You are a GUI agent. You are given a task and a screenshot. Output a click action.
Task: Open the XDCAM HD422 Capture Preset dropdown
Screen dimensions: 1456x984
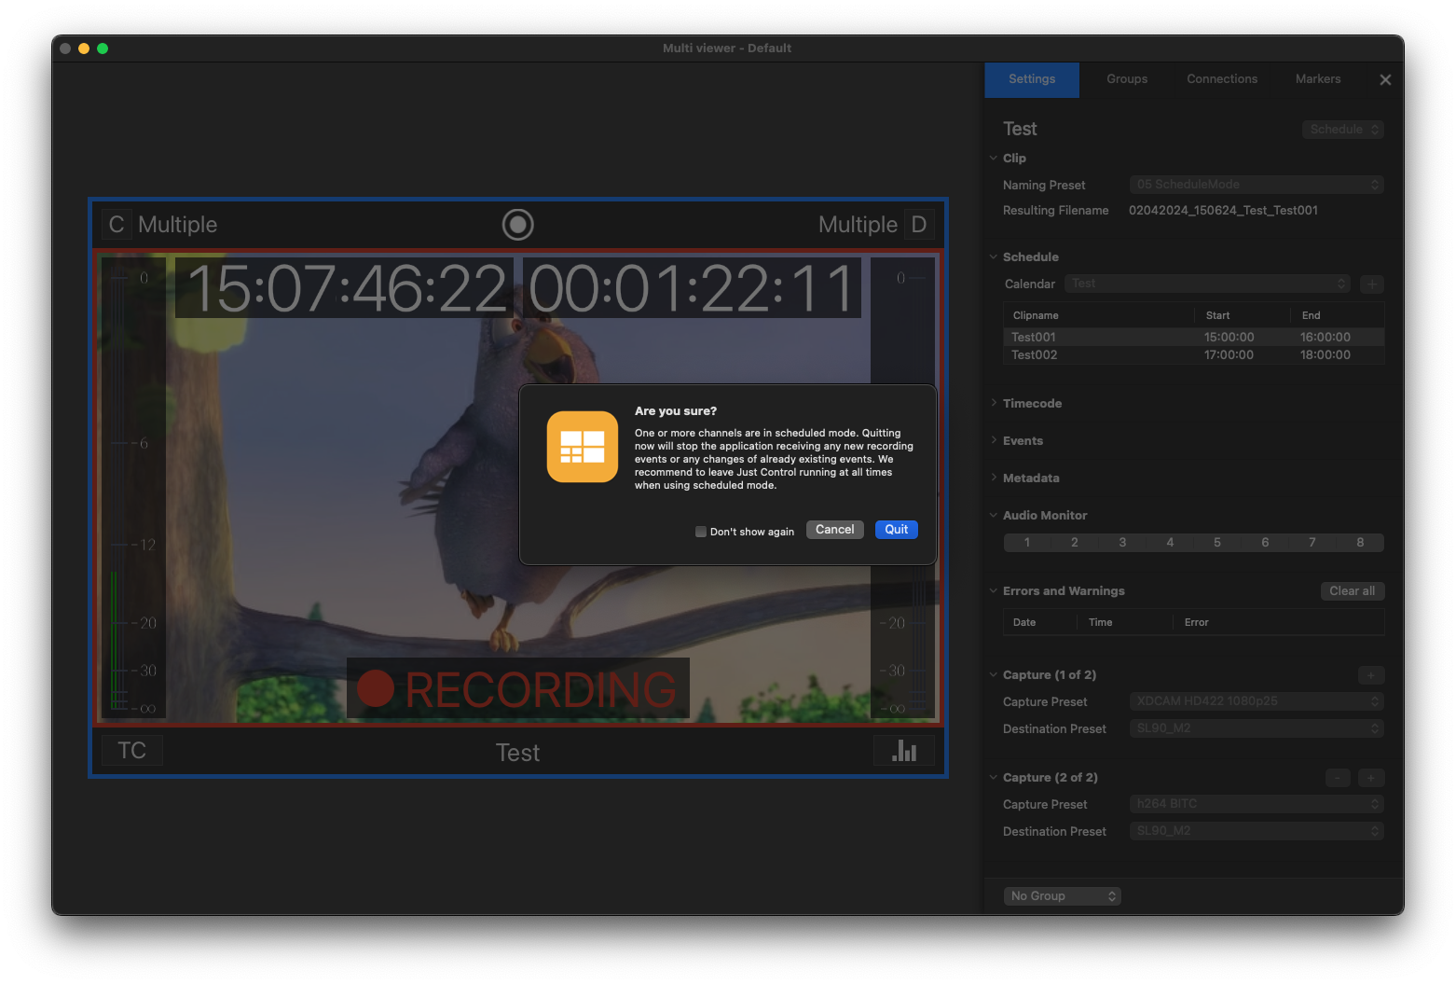(1257, 701)
